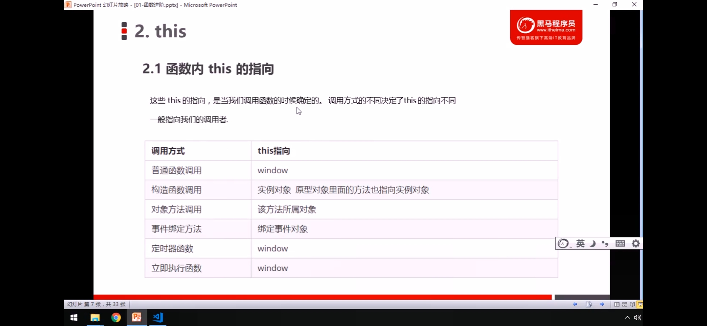Toggle the IME moon half-width mode
This screenshot has width=707, height=326.
coord(592,243)
